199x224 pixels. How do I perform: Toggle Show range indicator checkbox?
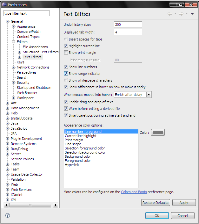coord(66,74)
